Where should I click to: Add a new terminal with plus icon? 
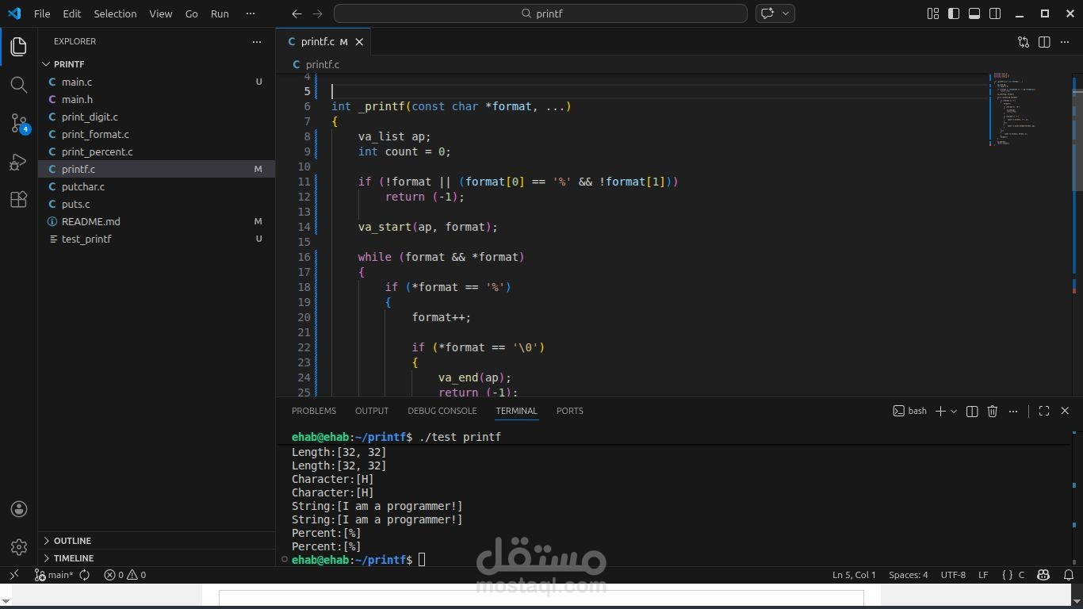coord(940,411)
